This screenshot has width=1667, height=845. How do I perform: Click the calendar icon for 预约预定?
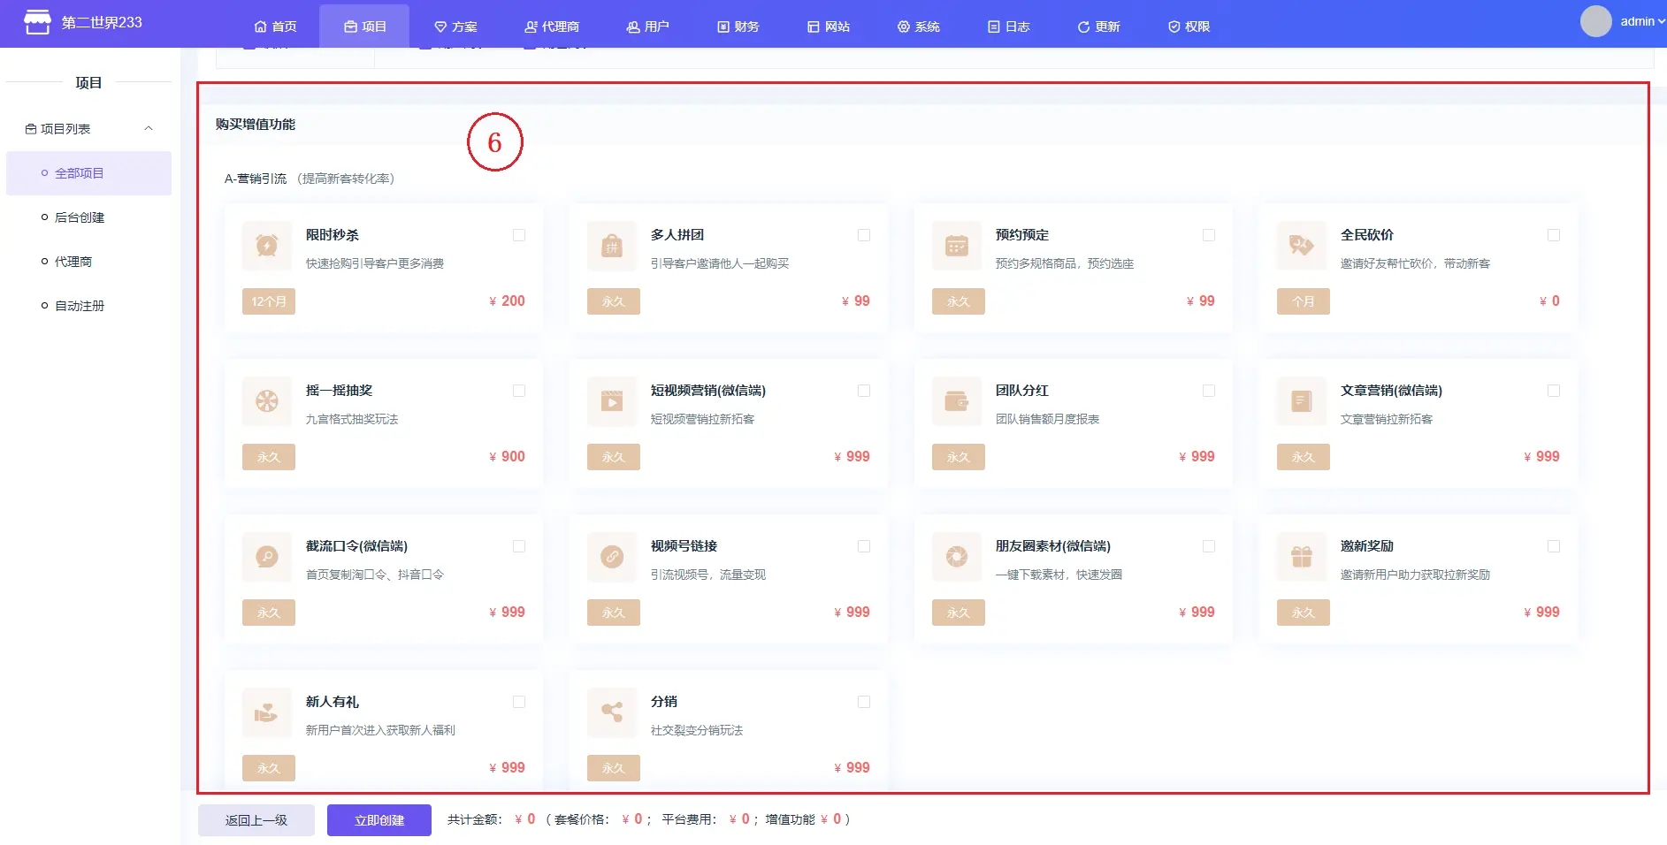956,246
